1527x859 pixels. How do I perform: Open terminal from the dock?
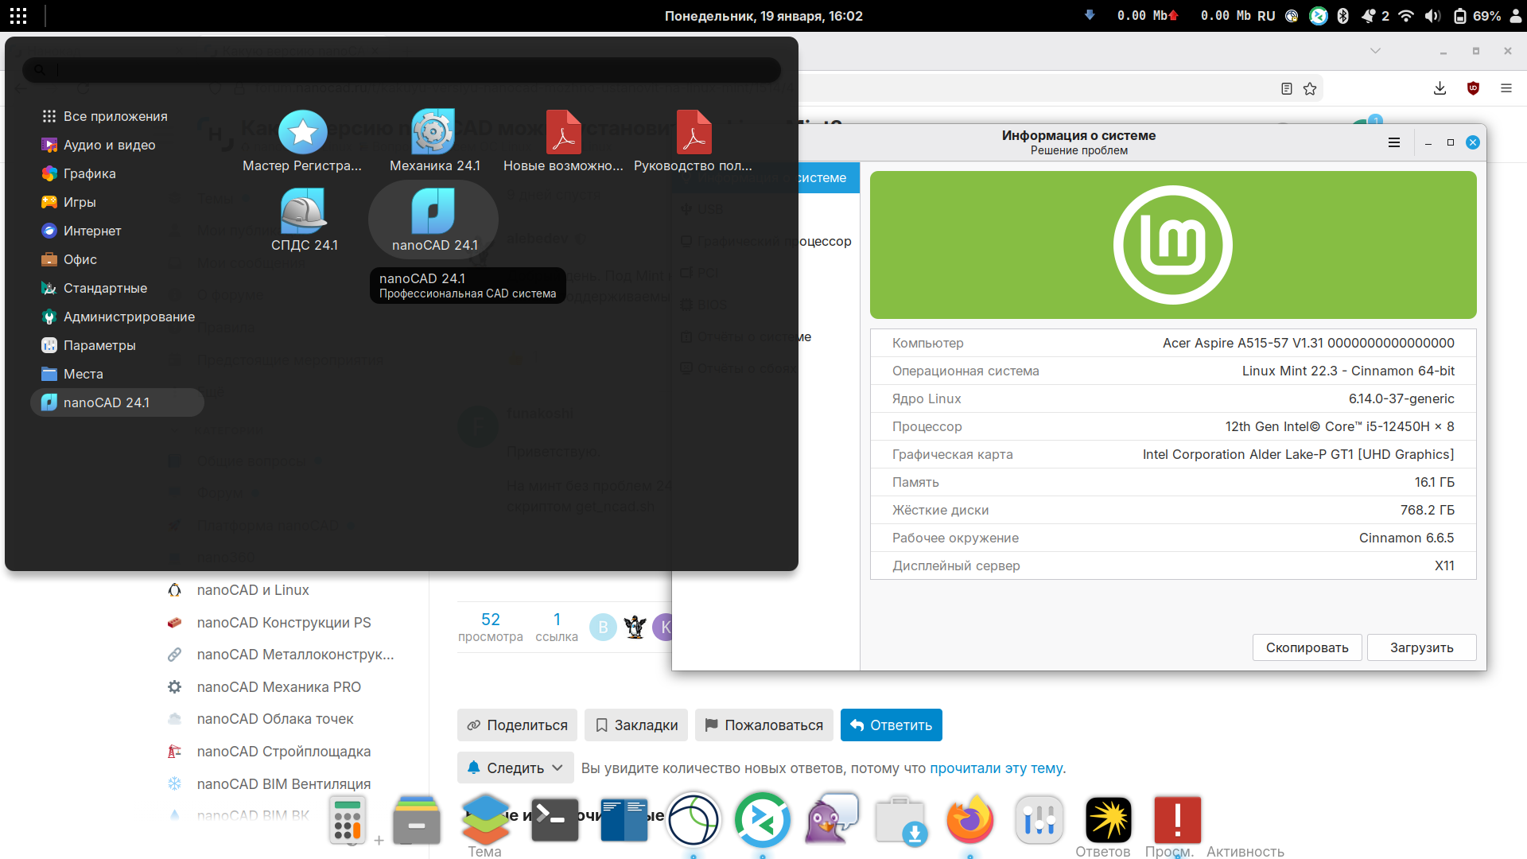click(554, 820)
